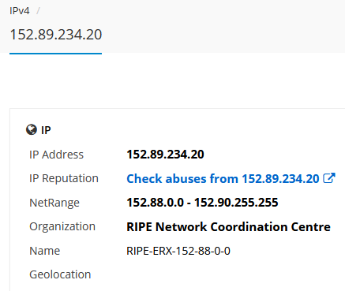The width and height of the screenshot is (345, 291).
Task: Click the blue underline beneath the page title
Action: [x=56, y=54]
